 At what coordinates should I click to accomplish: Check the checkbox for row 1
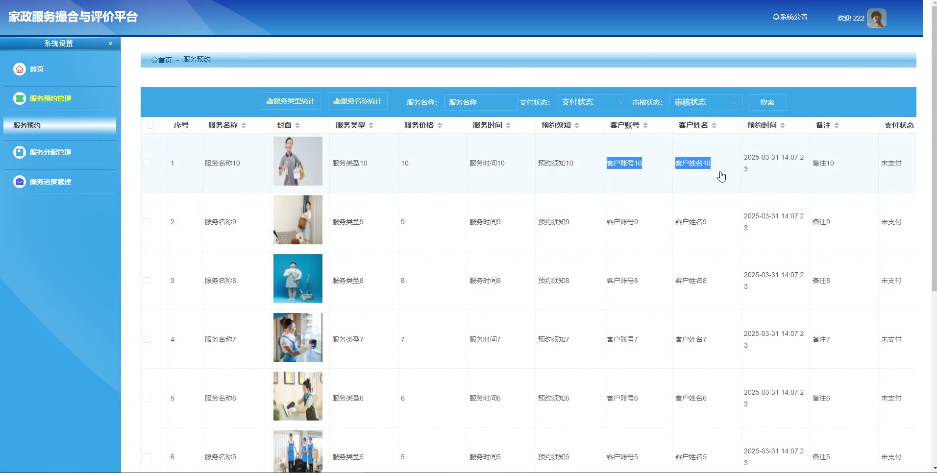click(147, 163)
